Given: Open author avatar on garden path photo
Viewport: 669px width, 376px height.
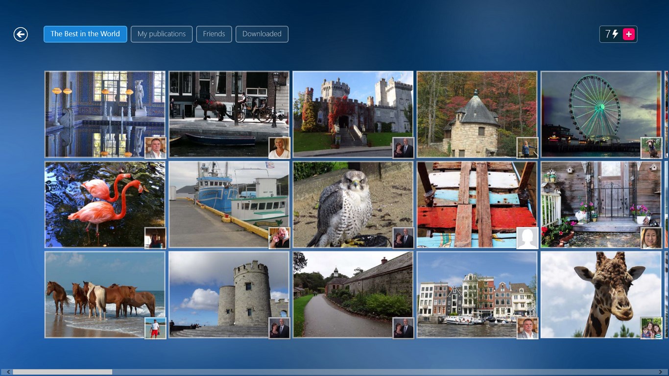Looking at the screenshot, I should point(403,328).
